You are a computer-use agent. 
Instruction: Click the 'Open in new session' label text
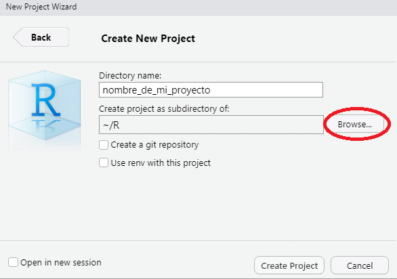tap(61, 262)
